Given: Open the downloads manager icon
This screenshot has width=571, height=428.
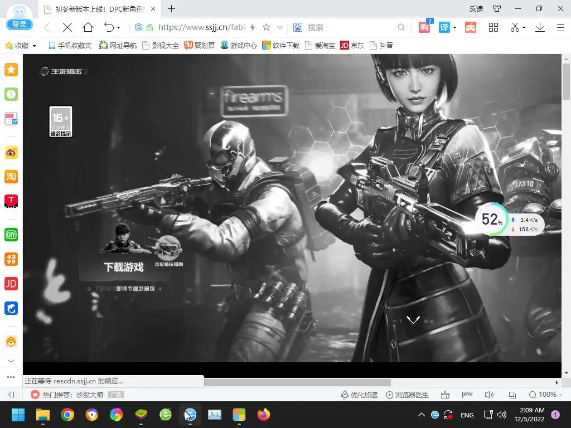Looking at the screenshot, I should (540, 27).
